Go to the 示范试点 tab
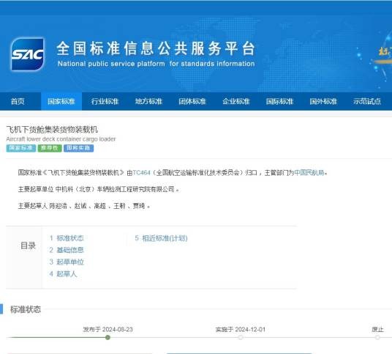 [367, 101]
